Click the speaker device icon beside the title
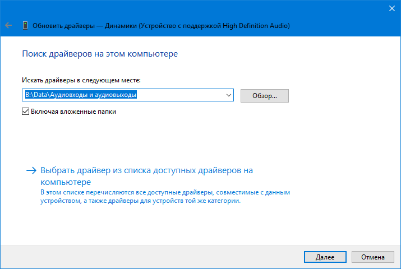The image size is (401, 269). 25,25
